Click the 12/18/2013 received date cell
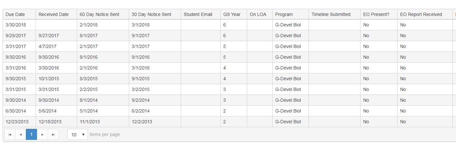Screen dimensions: 456x150 [50, 122]
